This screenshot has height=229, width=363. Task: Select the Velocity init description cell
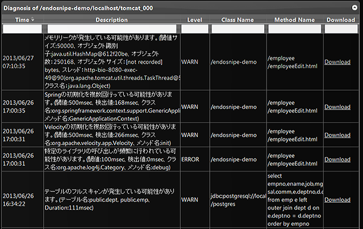112,135
